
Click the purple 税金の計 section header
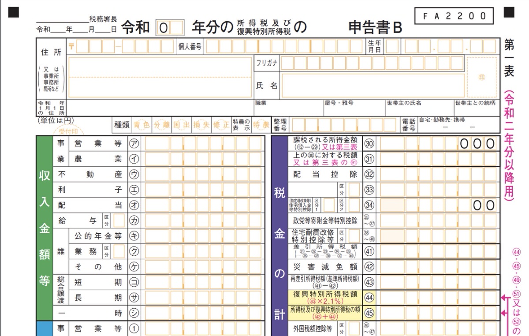coord(279,236)
